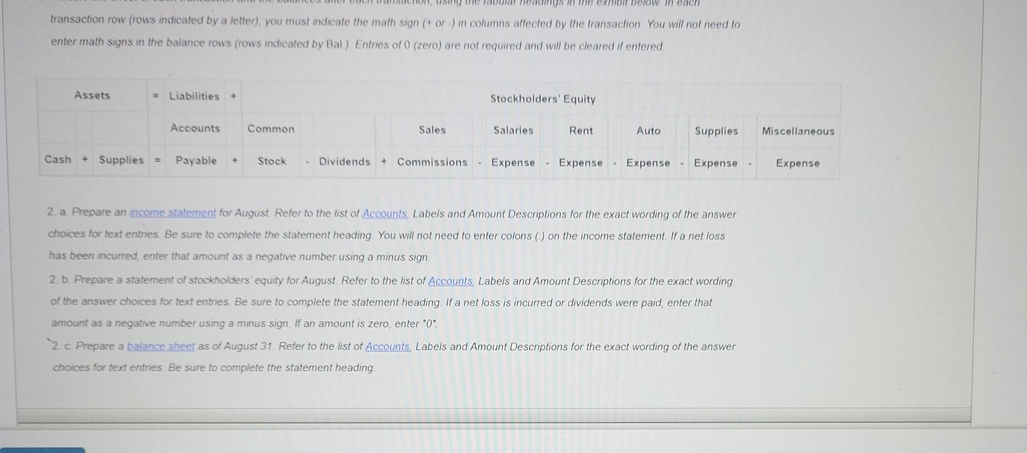The image size is (1027, 453).
Task: Select the Supplies asset column header
Action: [121, 160]
